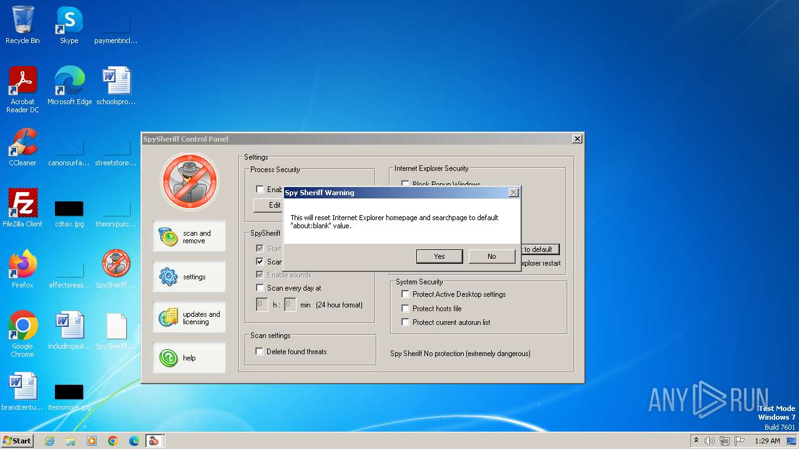Open Skype desktop shortcut
Image resolution: width=799 pixels, height=449 pixels.
tap(69, 26)
